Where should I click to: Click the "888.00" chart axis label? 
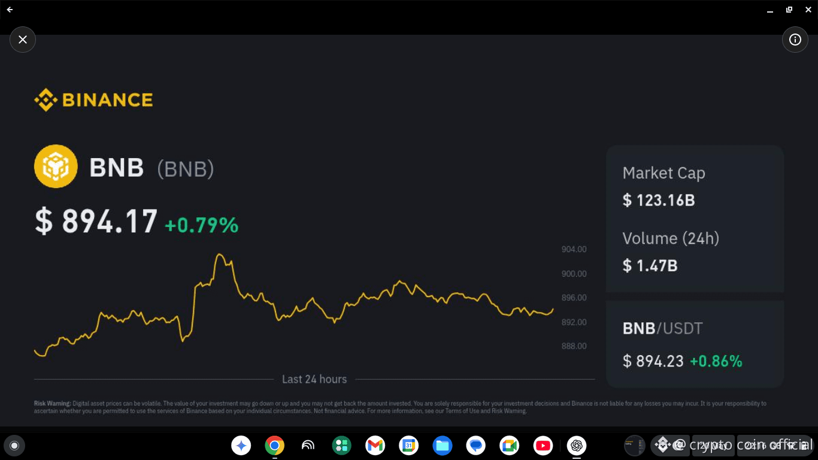[574, 346]
